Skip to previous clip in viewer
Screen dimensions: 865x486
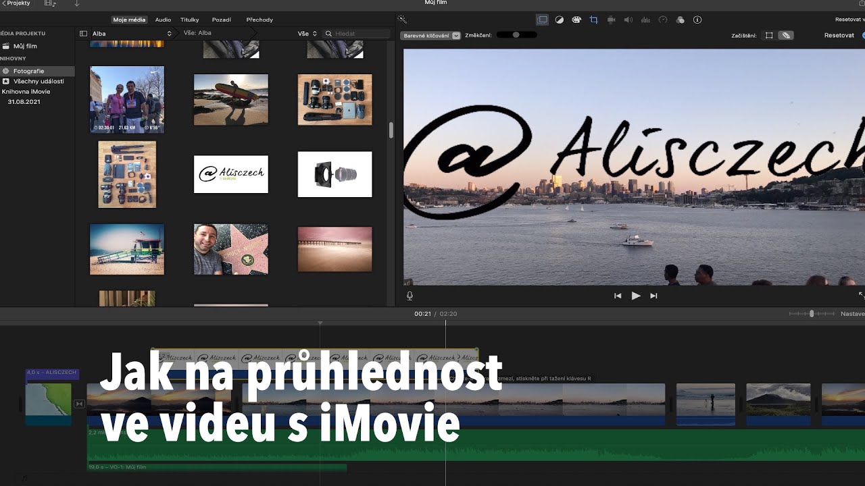[618, 296]
